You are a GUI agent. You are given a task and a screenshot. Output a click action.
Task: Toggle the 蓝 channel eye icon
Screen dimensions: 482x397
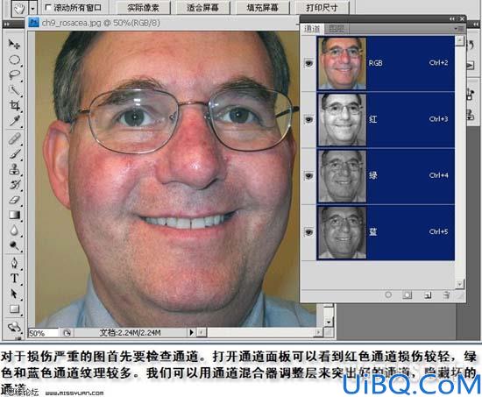308,232
